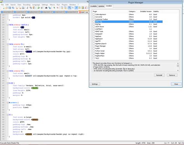Open the Language menu
Viewport: 184px width, 145px height.
36,5
